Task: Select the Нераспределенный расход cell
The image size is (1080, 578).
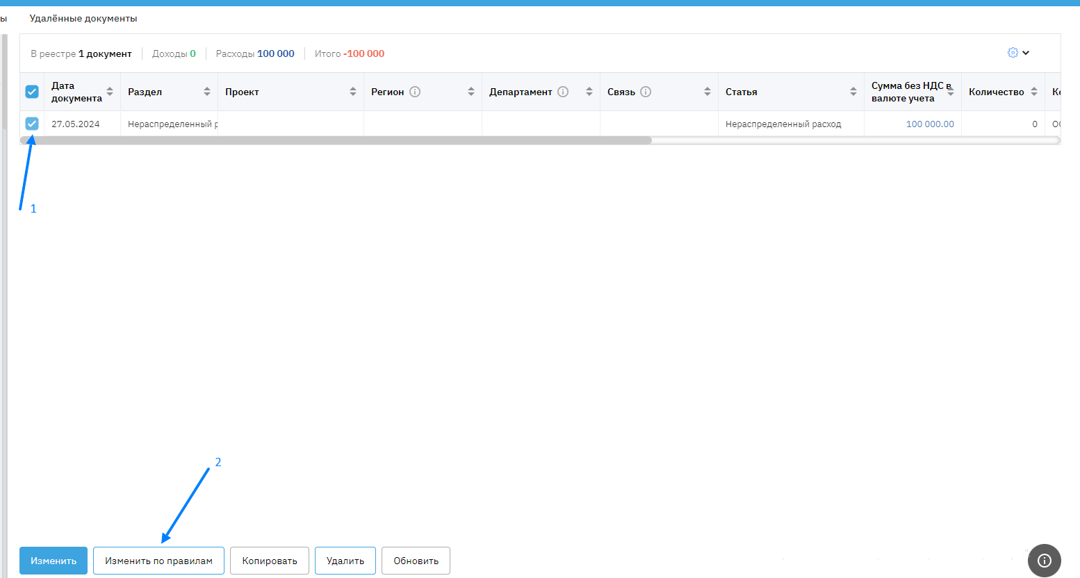Action: tap(791, 124)
